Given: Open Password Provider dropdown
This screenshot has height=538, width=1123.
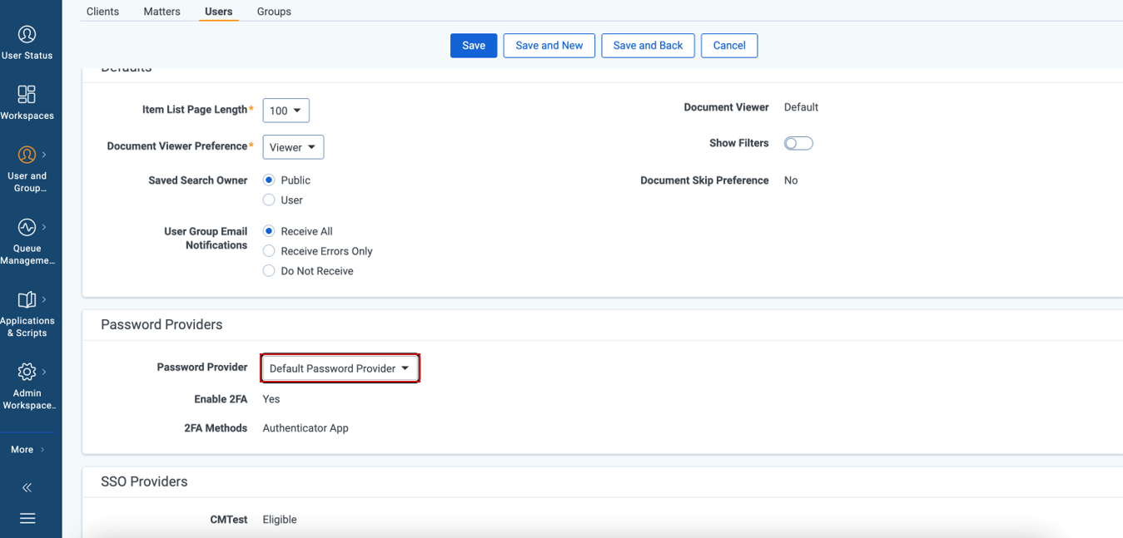Looking at the screenshot, I should 340,368.
